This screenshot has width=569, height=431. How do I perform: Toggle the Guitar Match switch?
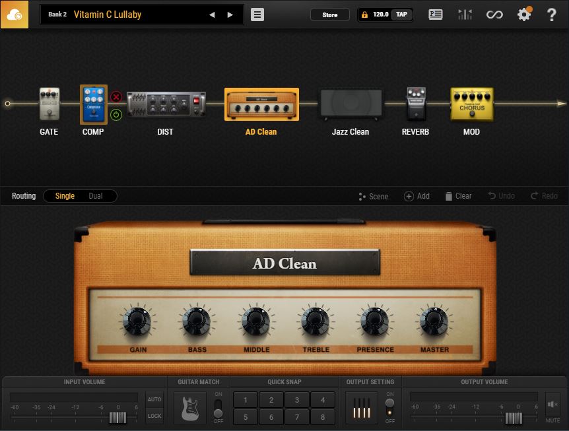point(218,409)
